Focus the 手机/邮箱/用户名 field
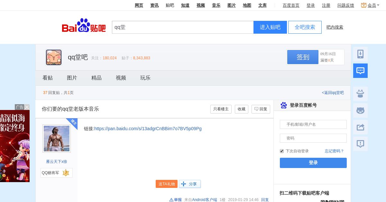The image size is (386, 202). click(x=313, y=124)
